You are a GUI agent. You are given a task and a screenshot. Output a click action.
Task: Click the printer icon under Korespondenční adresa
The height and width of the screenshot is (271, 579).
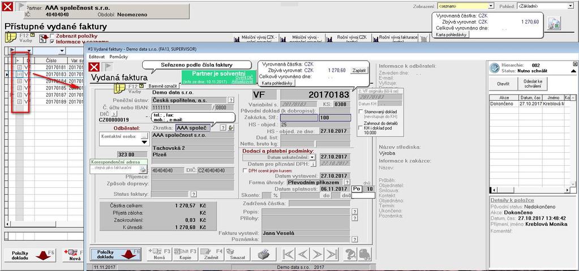click(143, 170)
